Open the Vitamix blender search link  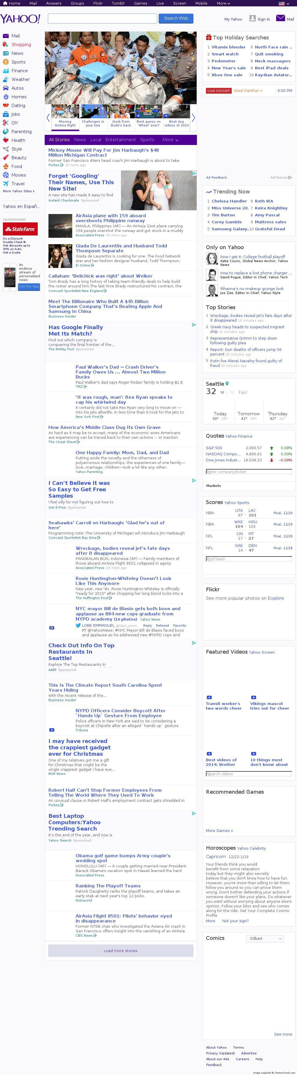(x=228, y=47)
